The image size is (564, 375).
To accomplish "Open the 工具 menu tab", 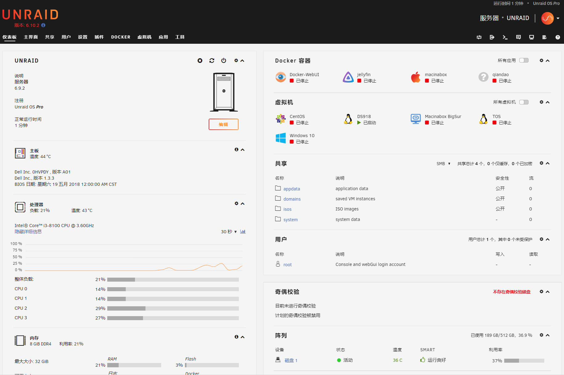I will 180,37.
